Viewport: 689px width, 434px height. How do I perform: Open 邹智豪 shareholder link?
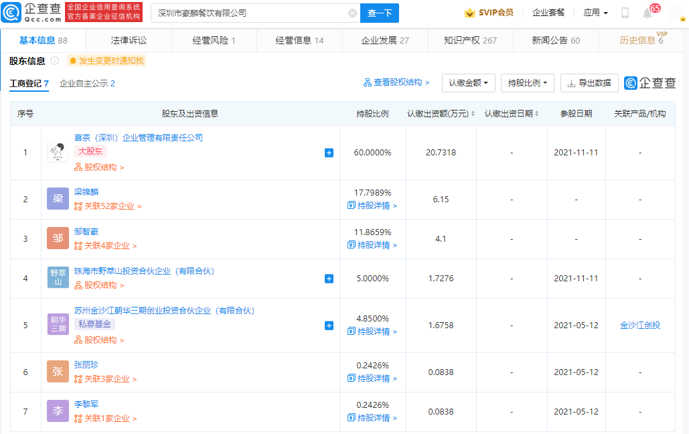click(86, 231)
